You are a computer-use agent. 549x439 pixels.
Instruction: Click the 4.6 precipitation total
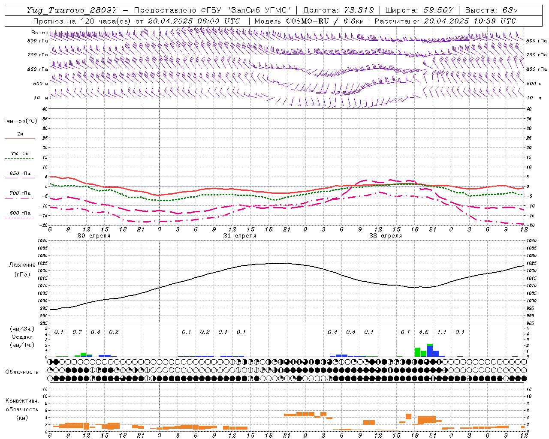(x=424, y=332)
